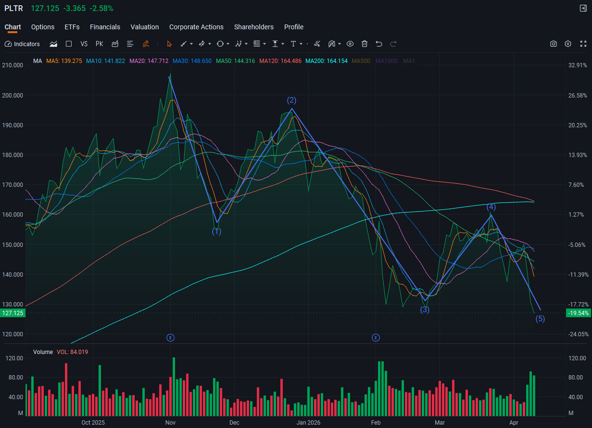Select the wave pattern drawing tool

pyautogui.click(x=239, y=44)
